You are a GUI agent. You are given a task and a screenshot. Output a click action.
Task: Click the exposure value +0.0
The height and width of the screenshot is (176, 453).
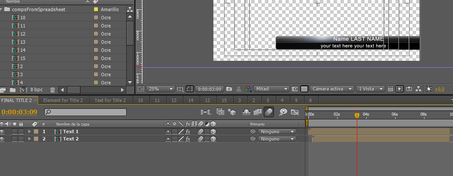pyautogui.click(x=439, y=89)
